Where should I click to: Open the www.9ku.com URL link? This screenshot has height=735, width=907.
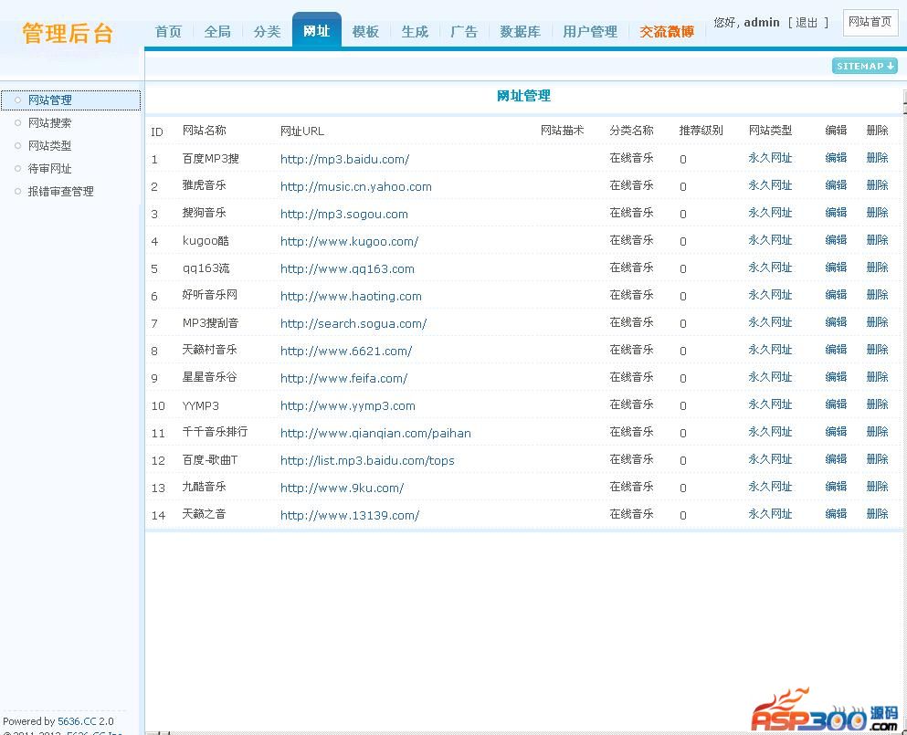coord(342,488)
